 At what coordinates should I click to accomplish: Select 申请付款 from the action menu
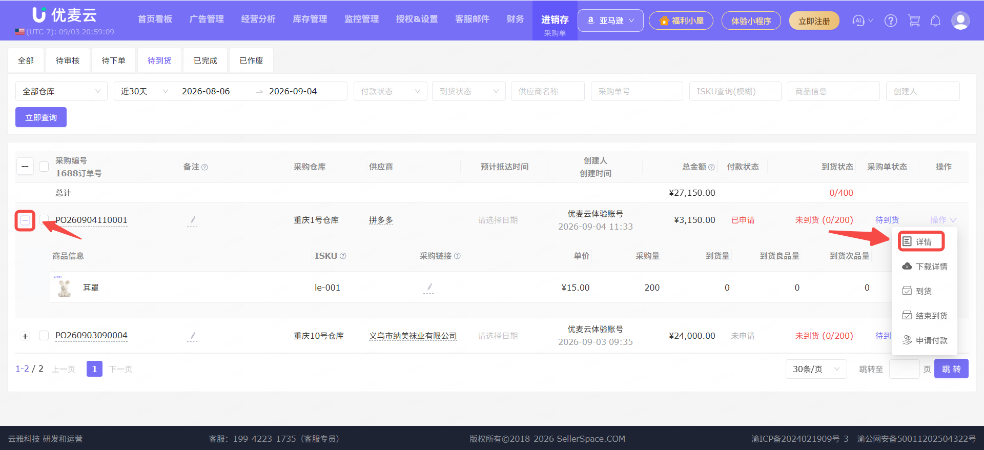point(925,340)
